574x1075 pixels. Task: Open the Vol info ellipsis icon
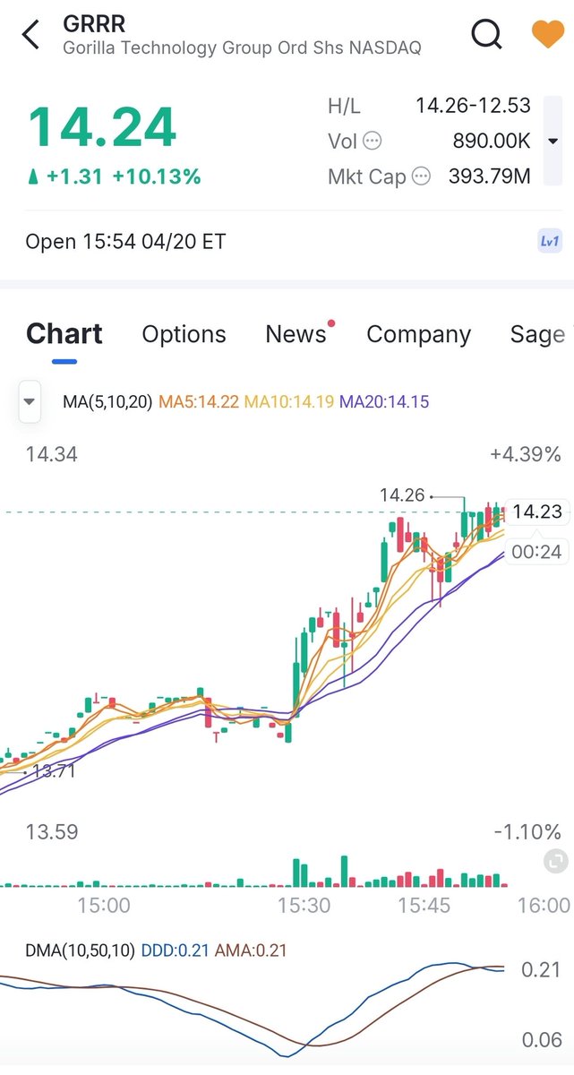(x=372, y=141)
